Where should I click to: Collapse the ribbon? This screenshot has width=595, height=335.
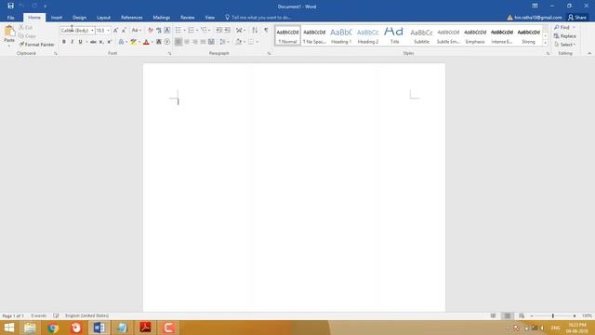(589, 54)
